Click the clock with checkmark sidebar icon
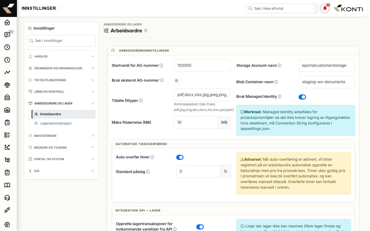This screenshot has width=370, height=231. pos(7,60)
